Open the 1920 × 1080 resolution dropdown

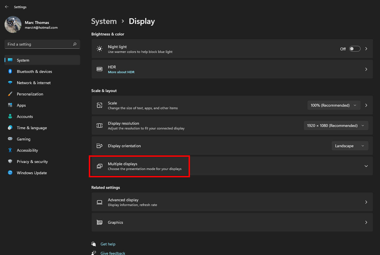point(336,126)
